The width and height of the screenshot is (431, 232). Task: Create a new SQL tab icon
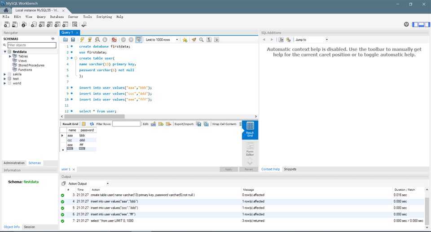[7, 25]
